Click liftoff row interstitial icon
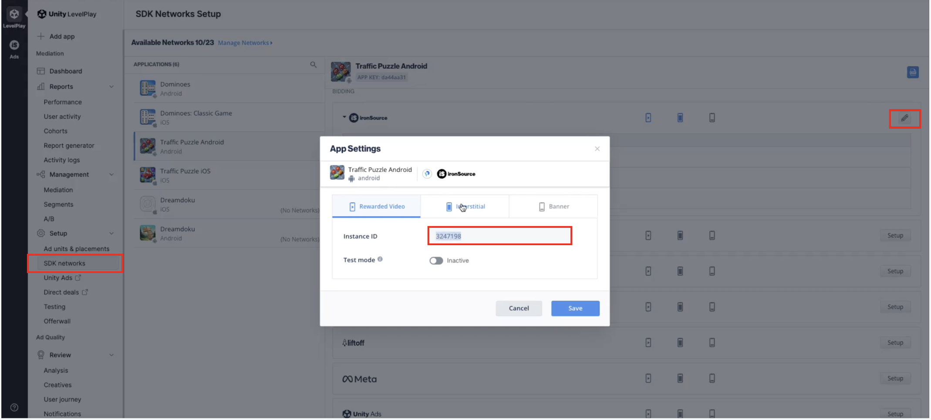Image resolution: width=931 pixels, height=420 pixels. tap(680, 343)
